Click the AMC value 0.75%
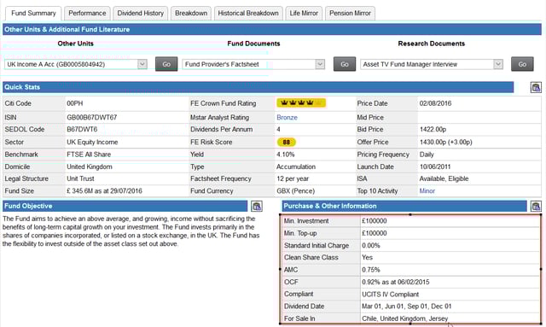Screen dimensions: 546x327 371,270
